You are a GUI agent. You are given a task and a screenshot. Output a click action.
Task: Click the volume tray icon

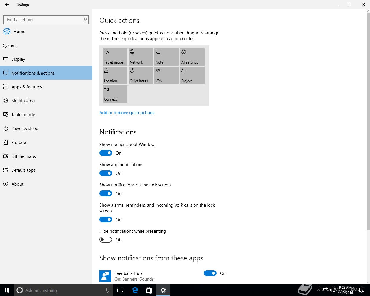coord(332,290)
